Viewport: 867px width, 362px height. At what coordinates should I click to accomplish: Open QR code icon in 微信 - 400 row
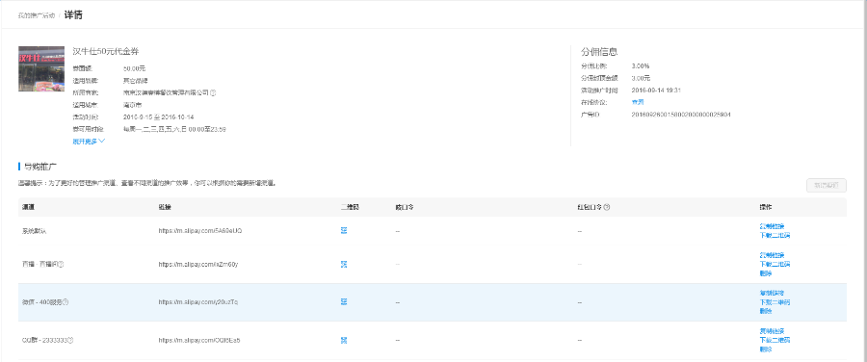pos(344,301)
